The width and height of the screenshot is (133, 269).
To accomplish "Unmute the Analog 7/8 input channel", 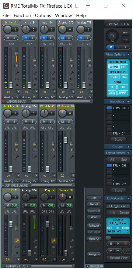I will click(81, 38).
